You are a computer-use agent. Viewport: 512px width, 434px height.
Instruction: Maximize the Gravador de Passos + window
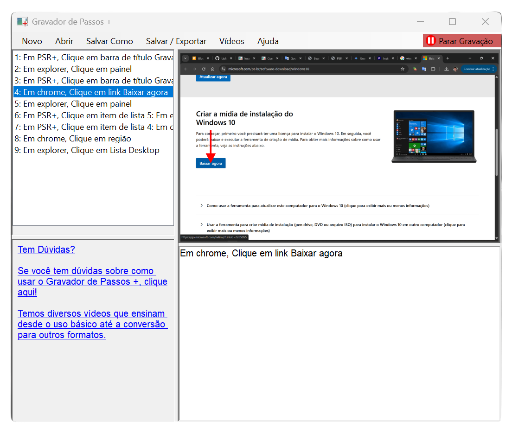pyautogui.click(x=452, y=22)
